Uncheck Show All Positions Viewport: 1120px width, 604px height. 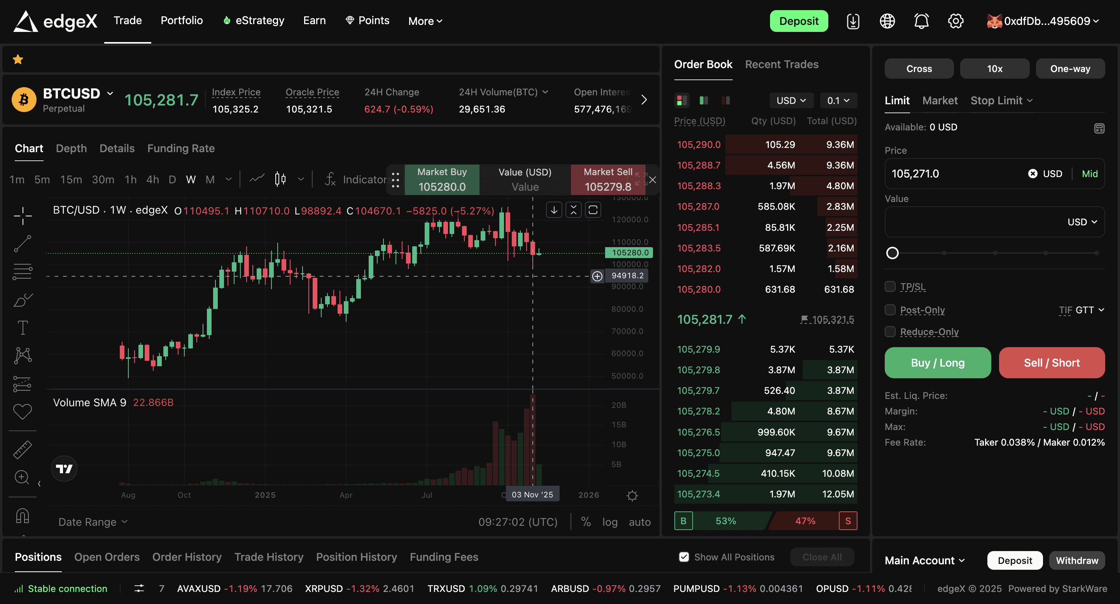pos(684,557)
